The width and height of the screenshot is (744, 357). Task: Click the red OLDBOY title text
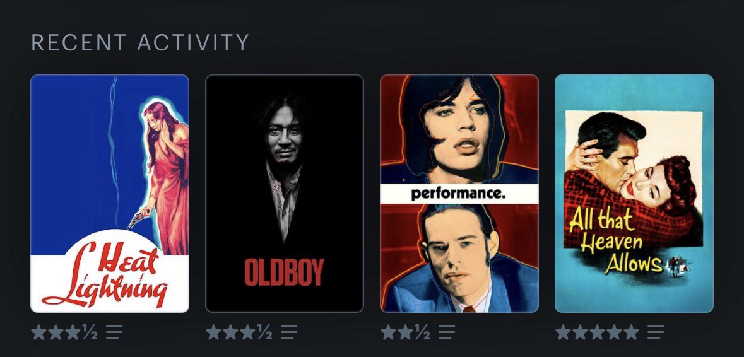284,272
